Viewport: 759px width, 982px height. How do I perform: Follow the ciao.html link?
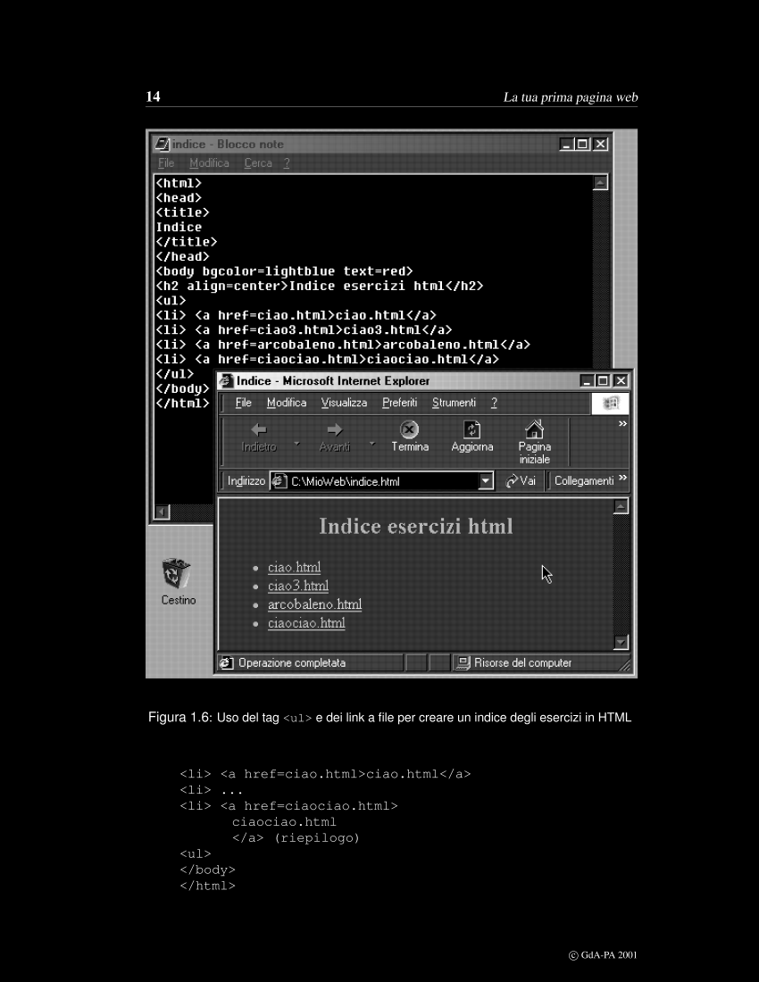tap(294, 568)
